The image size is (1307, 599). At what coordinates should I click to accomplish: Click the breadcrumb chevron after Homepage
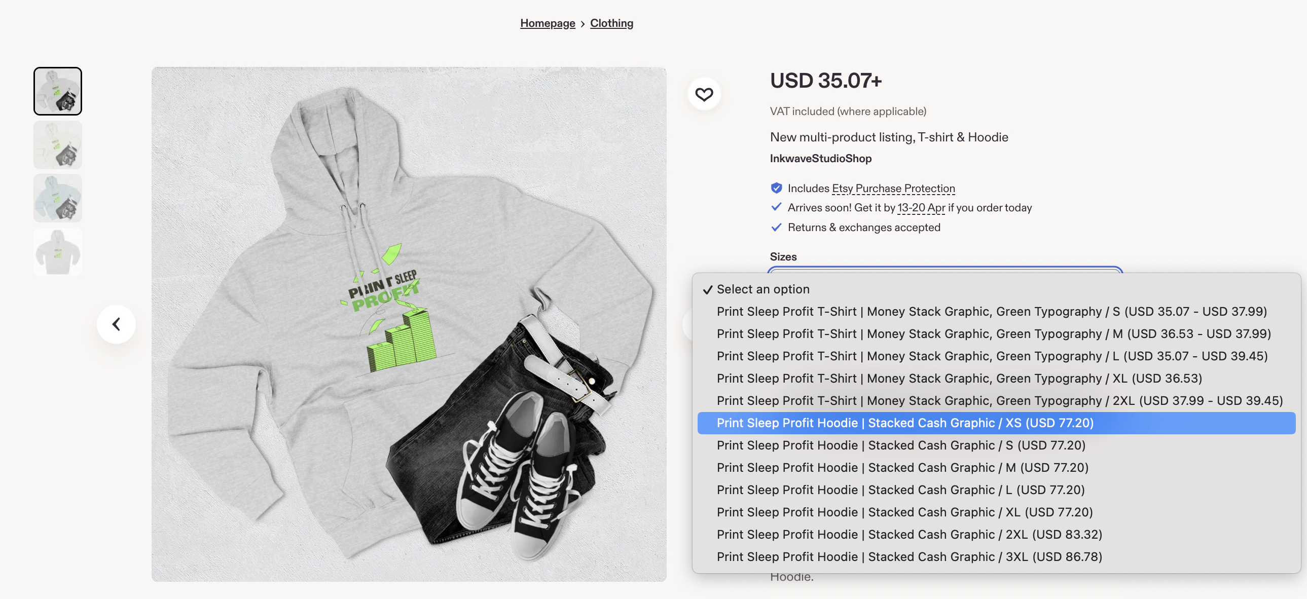click(x=583, y=23)
